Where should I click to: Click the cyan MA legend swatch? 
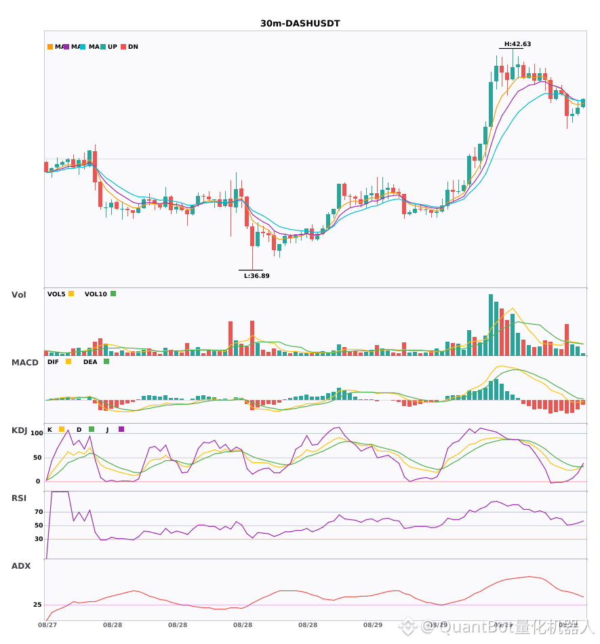tap(83, 47)
